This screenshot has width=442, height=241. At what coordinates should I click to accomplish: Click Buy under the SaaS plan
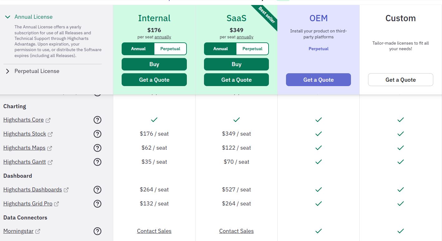coord(236,64)
